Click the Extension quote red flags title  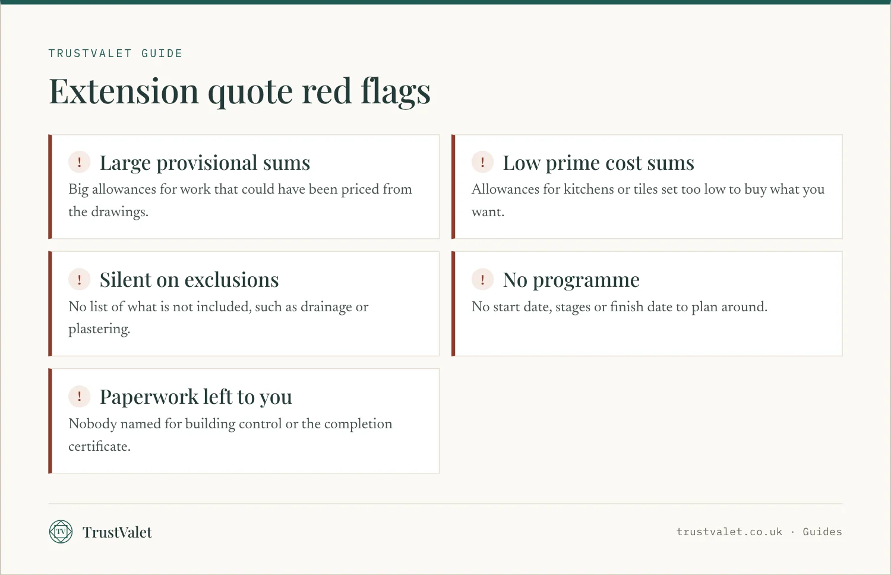(x=239, y=91)
